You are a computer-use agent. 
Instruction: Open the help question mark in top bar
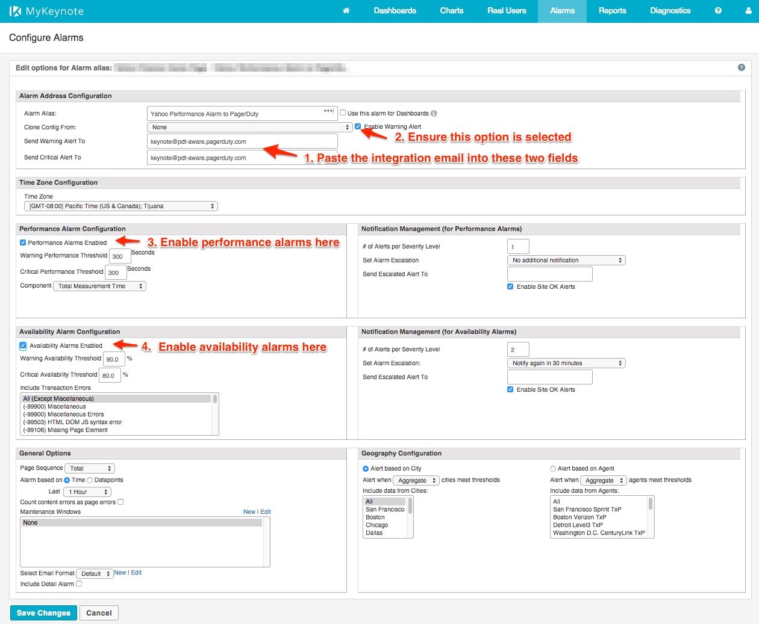[x=718, y=11]
